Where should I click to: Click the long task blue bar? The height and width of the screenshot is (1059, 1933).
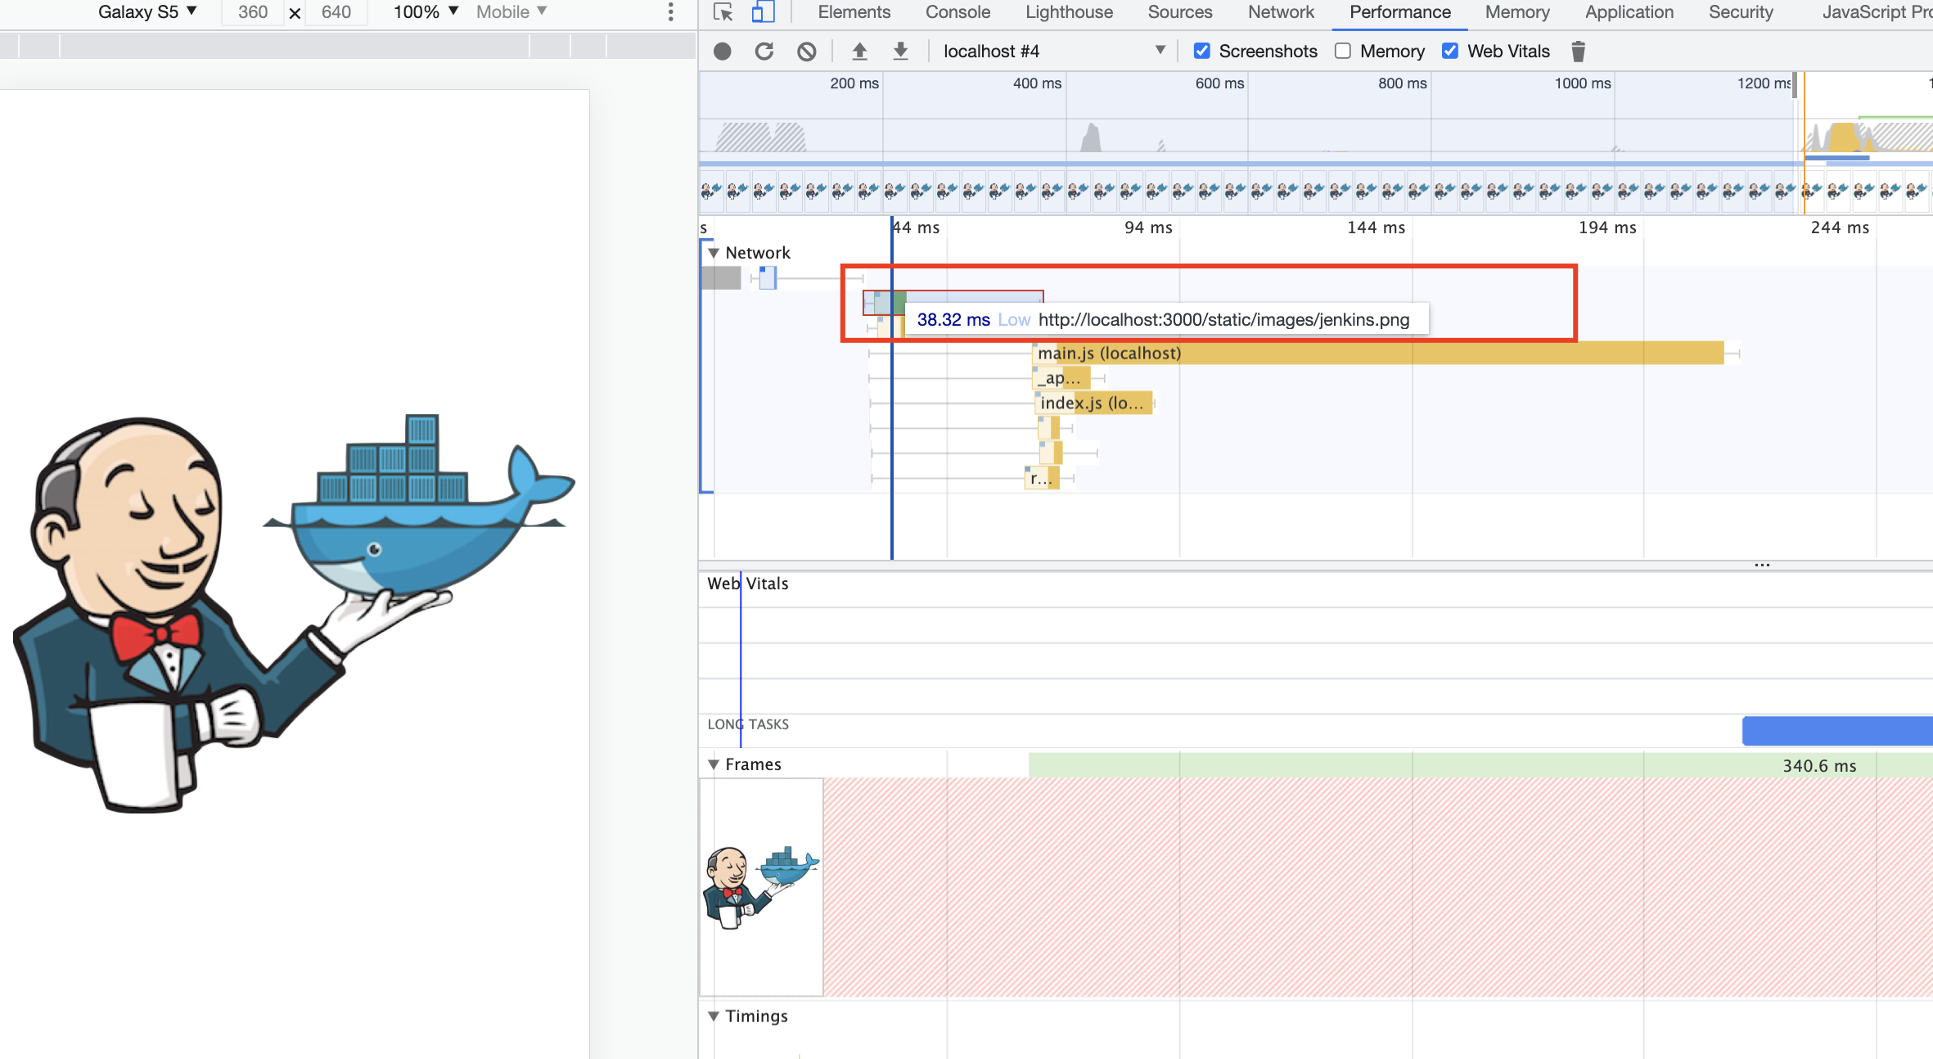1836,731
